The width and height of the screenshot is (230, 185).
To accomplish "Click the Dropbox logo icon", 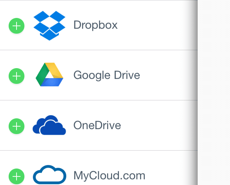I will pyautogui.click(x=50, y=25).
